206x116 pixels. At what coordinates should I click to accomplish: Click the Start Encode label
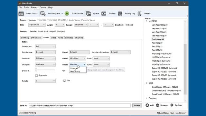77,14
